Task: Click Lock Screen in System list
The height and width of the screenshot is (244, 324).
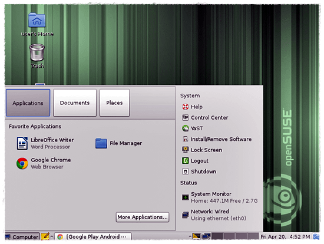Action: click(202, 150)
